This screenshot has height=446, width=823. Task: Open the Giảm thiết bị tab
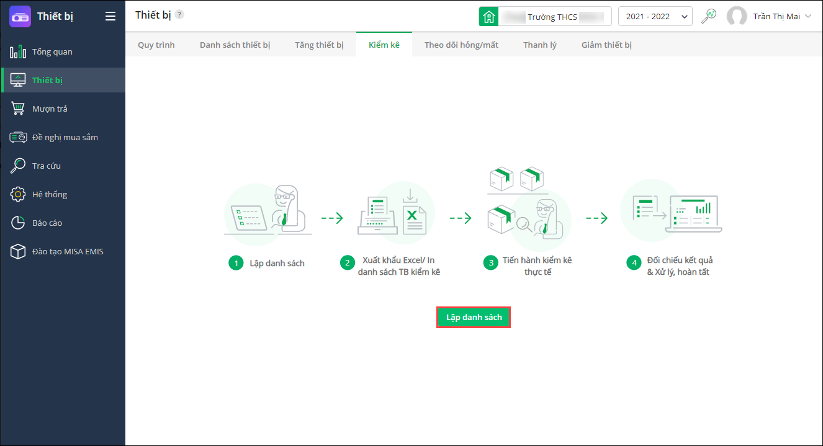tap(607, 45)
